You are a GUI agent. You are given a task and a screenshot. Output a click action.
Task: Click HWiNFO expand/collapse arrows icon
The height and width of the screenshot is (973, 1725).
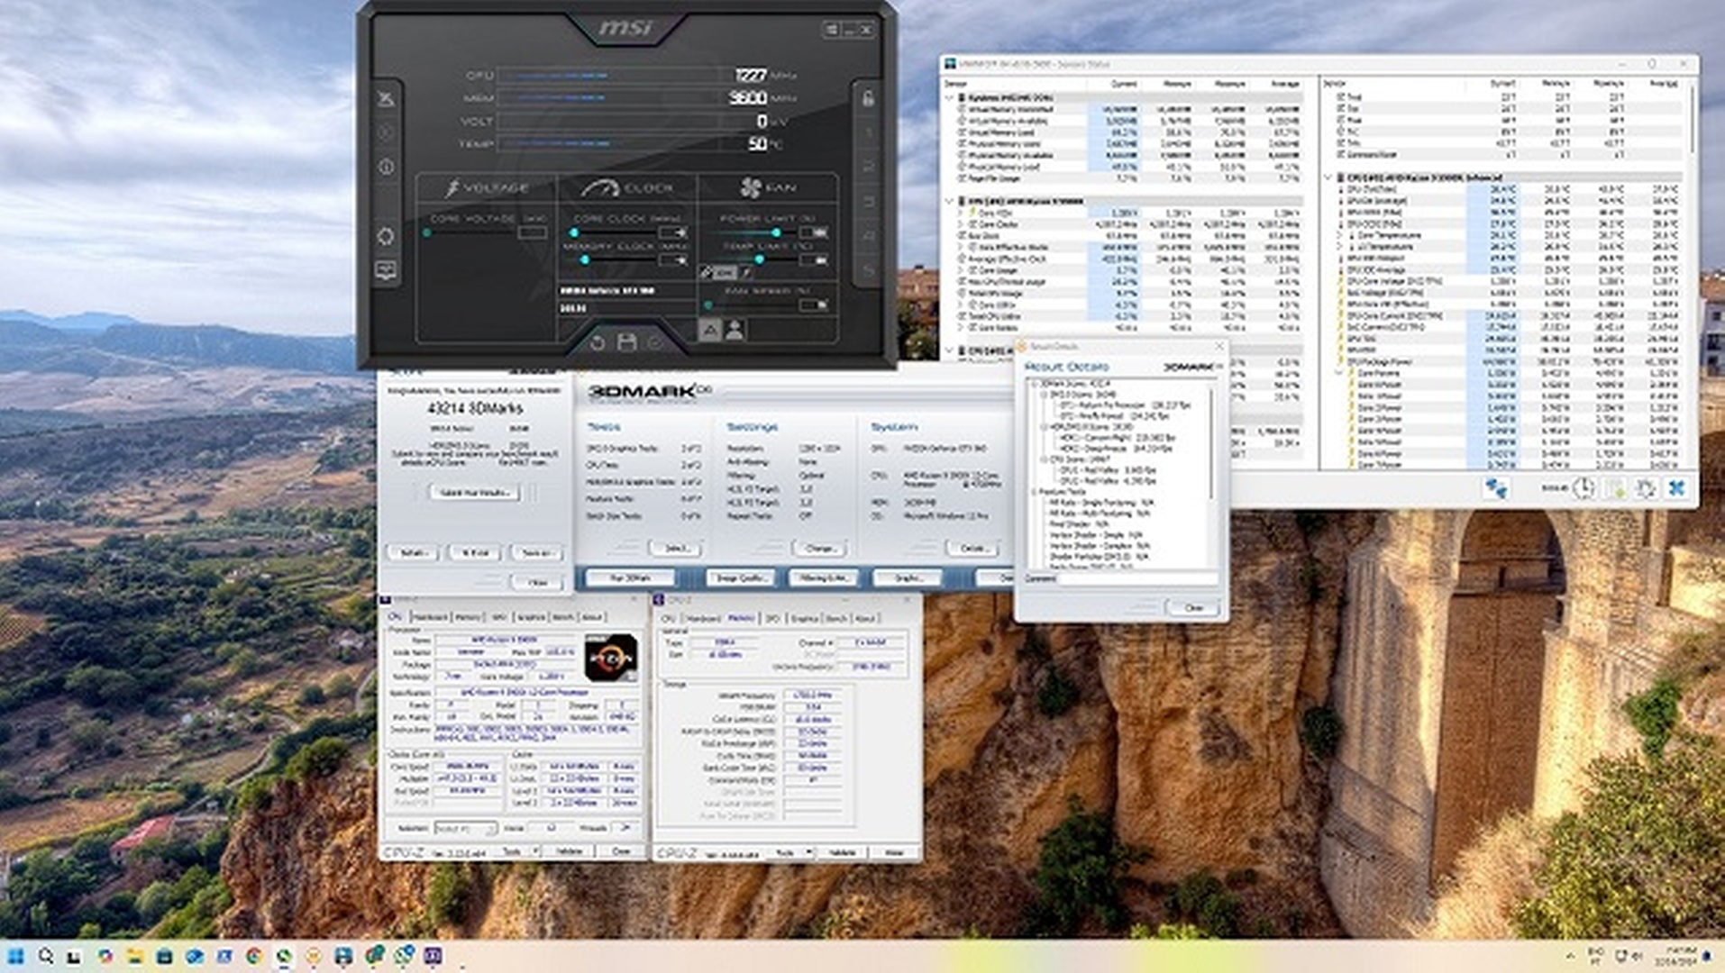[x=1496, y=488]
